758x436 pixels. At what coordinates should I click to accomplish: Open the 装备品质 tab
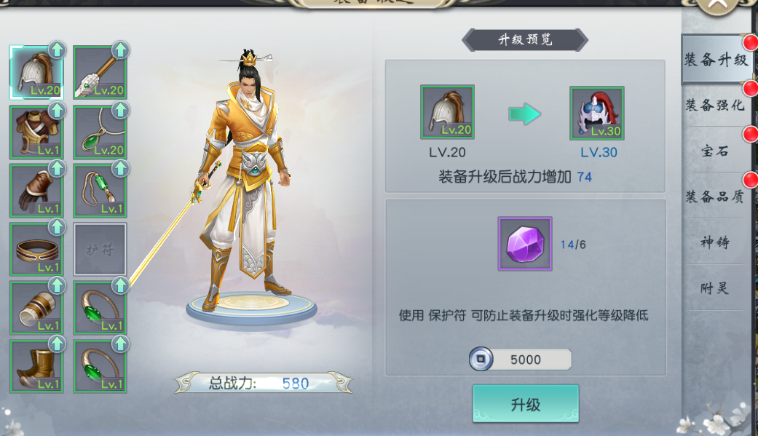(x=716, y=197)
